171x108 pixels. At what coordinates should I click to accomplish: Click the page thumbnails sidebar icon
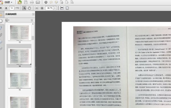[1, 21]
